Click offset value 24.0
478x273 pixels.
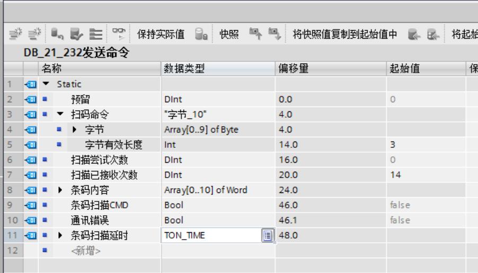pyautogui.click(x=288, y=190)
